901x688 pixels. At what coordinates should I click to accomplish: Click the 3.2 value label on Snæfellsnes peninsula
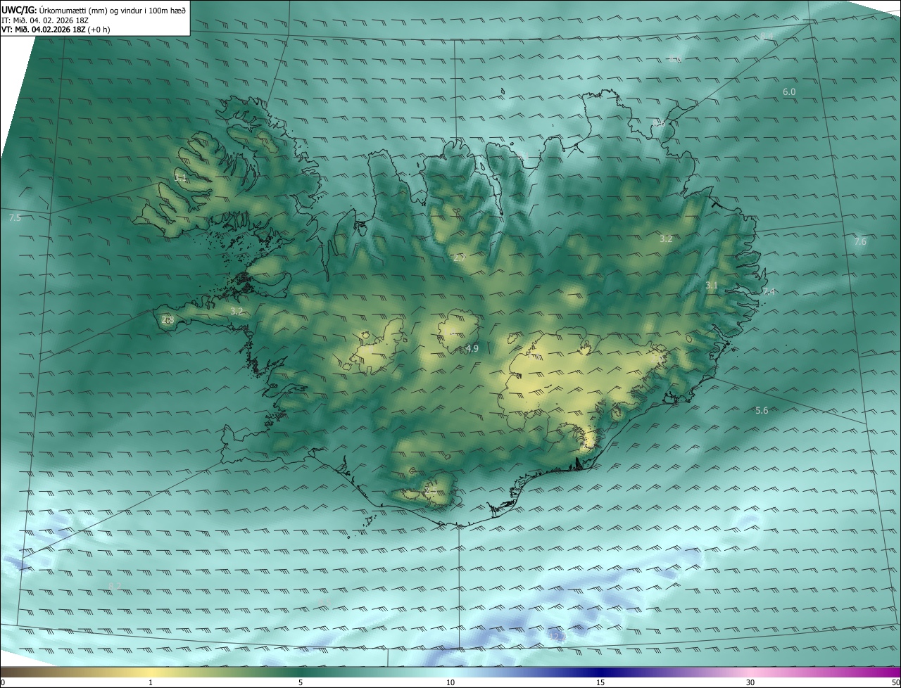(x=237, y=311)
